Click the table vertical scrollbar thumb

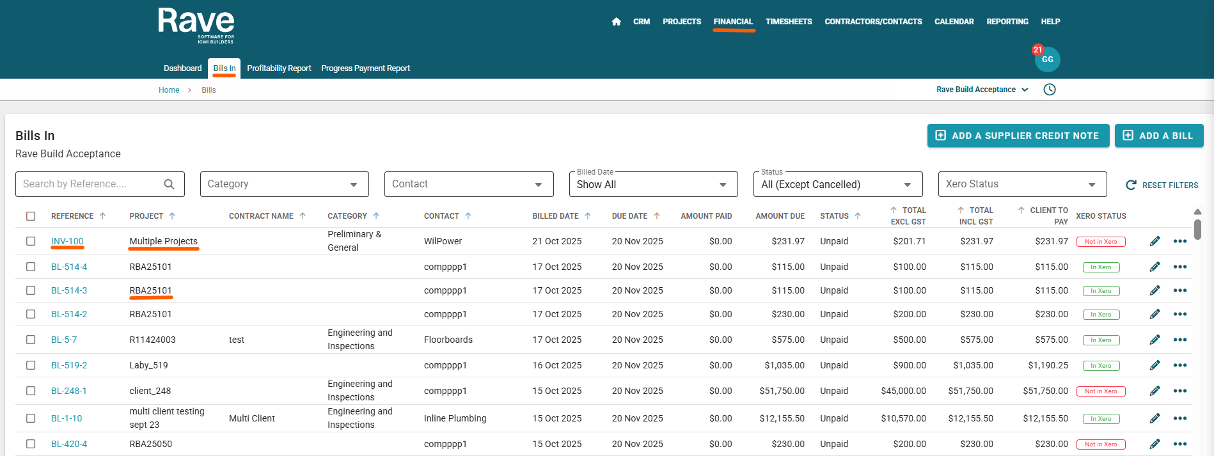tap(1197, 229)
